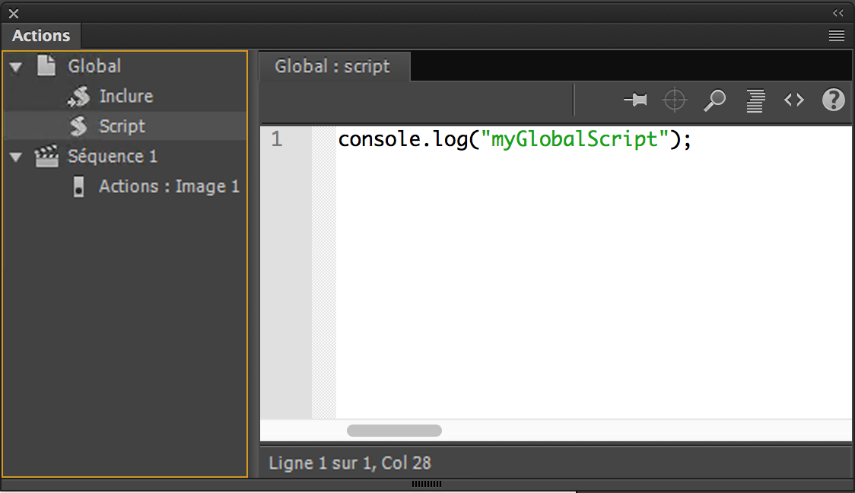Click the Help question mark icon
Image resolution: width=855 pixels, height=493 pixels.
pyautogui.click(x=834, y=100)
